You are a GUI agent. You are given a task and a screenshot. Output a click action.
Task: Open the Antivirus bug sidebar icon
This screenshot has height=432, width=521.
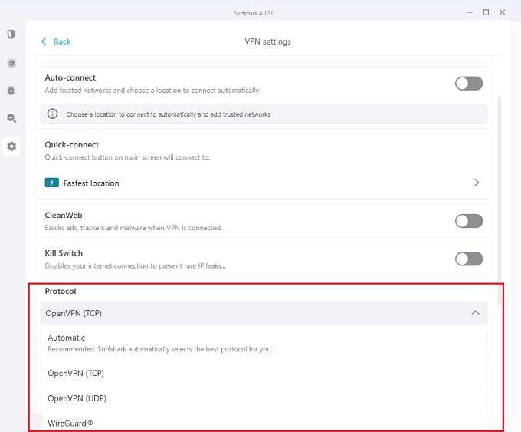11,91
